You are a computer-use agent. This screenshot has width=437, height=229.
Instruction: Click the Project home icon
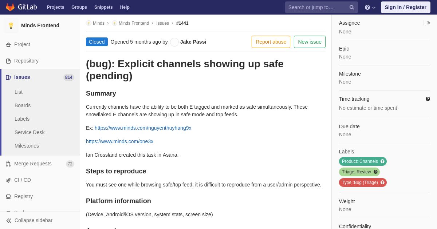[8, 45]
